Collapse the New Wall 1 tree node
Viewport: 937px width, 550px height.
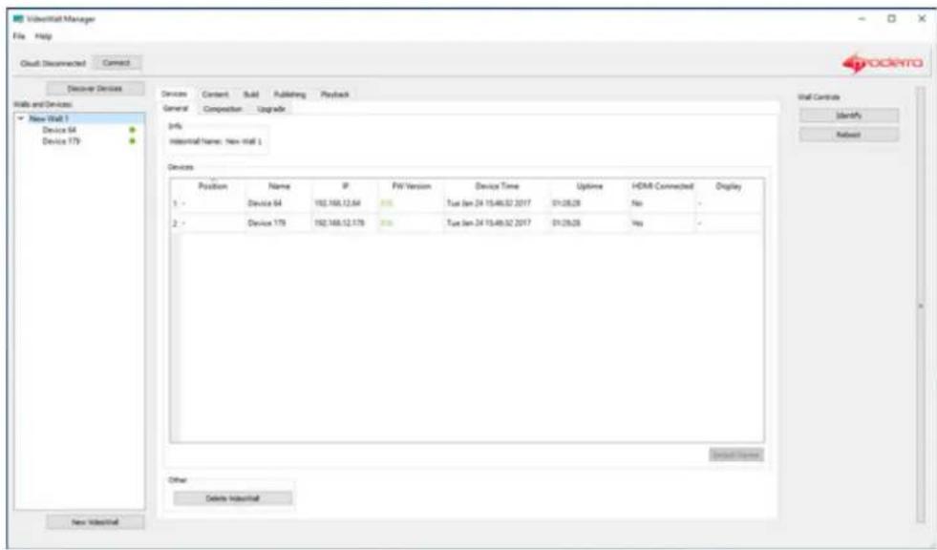click(x=22, y=118)
